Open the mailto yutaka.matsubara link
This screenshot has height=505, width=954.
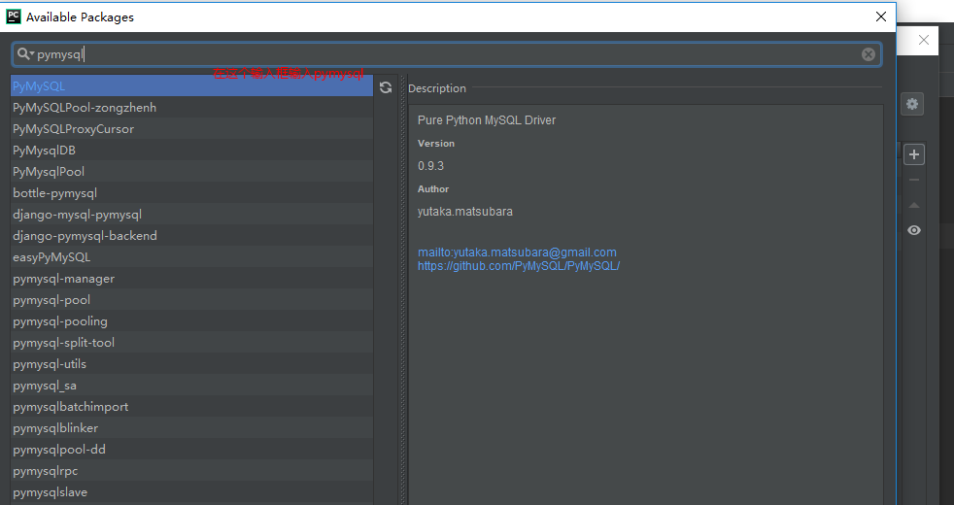[517, 252]
